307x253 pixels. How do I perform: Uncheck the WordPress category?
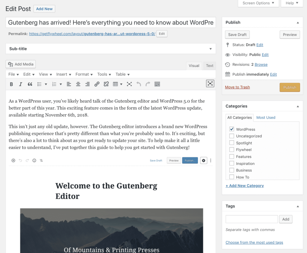232,129
